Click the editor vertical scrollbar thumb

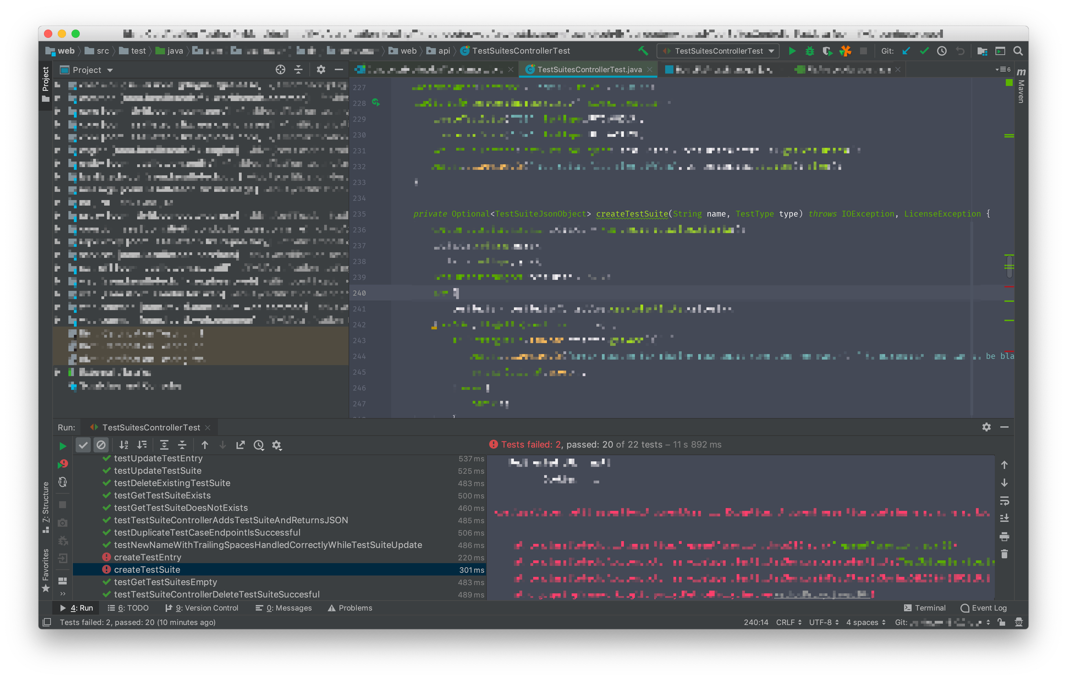(x=1009, y=266)
